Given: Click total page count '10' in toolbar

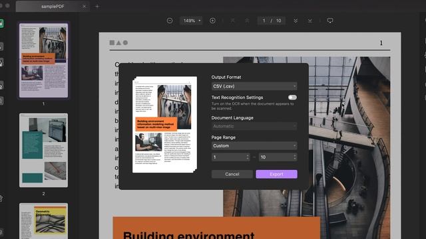Looking at the screenshot, I should (x=278, y=21).
